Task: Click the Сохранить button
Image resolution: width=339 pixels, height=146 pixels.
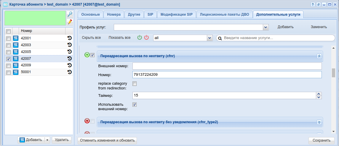Action: click(321, 140)
